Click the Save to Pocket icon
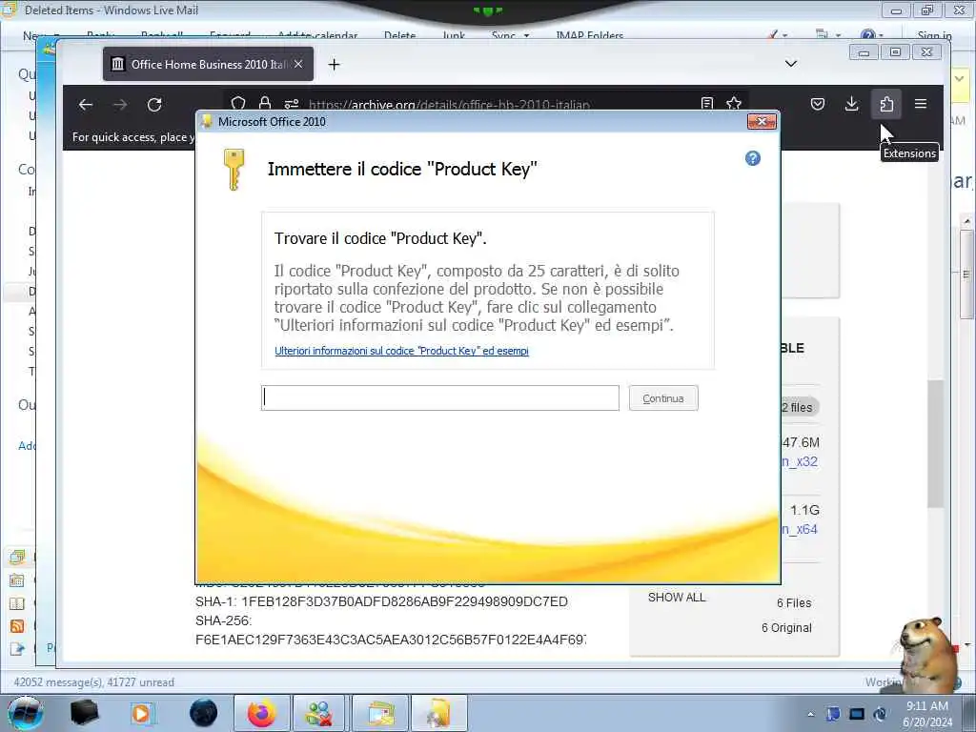This screenshot has height=732, width=976. [818, 104]
